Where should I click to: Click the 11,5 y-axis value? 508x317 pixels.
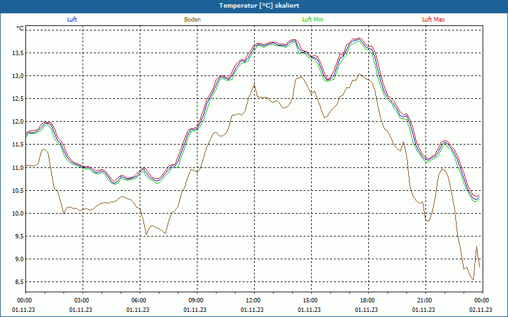[x=18, y=145]
